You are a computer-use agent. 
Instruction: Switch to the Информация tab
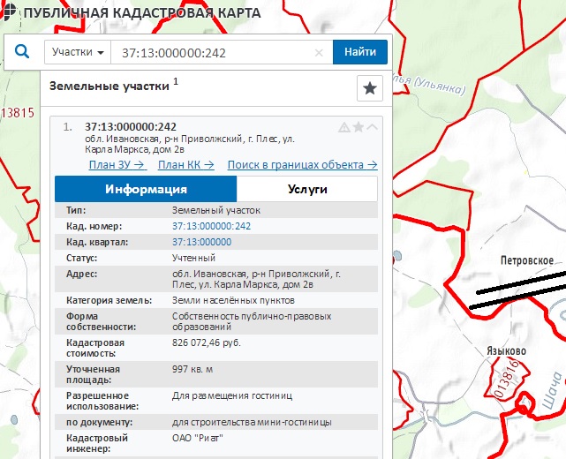pos(146,189)
